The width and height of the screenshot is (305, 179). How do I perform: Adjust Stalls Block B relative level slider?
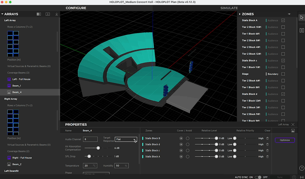pyautogui.click(x=216, y=138)
